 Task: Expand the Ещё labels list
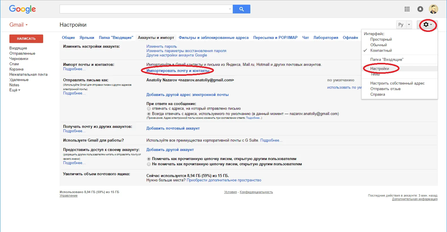pos(15,90)
